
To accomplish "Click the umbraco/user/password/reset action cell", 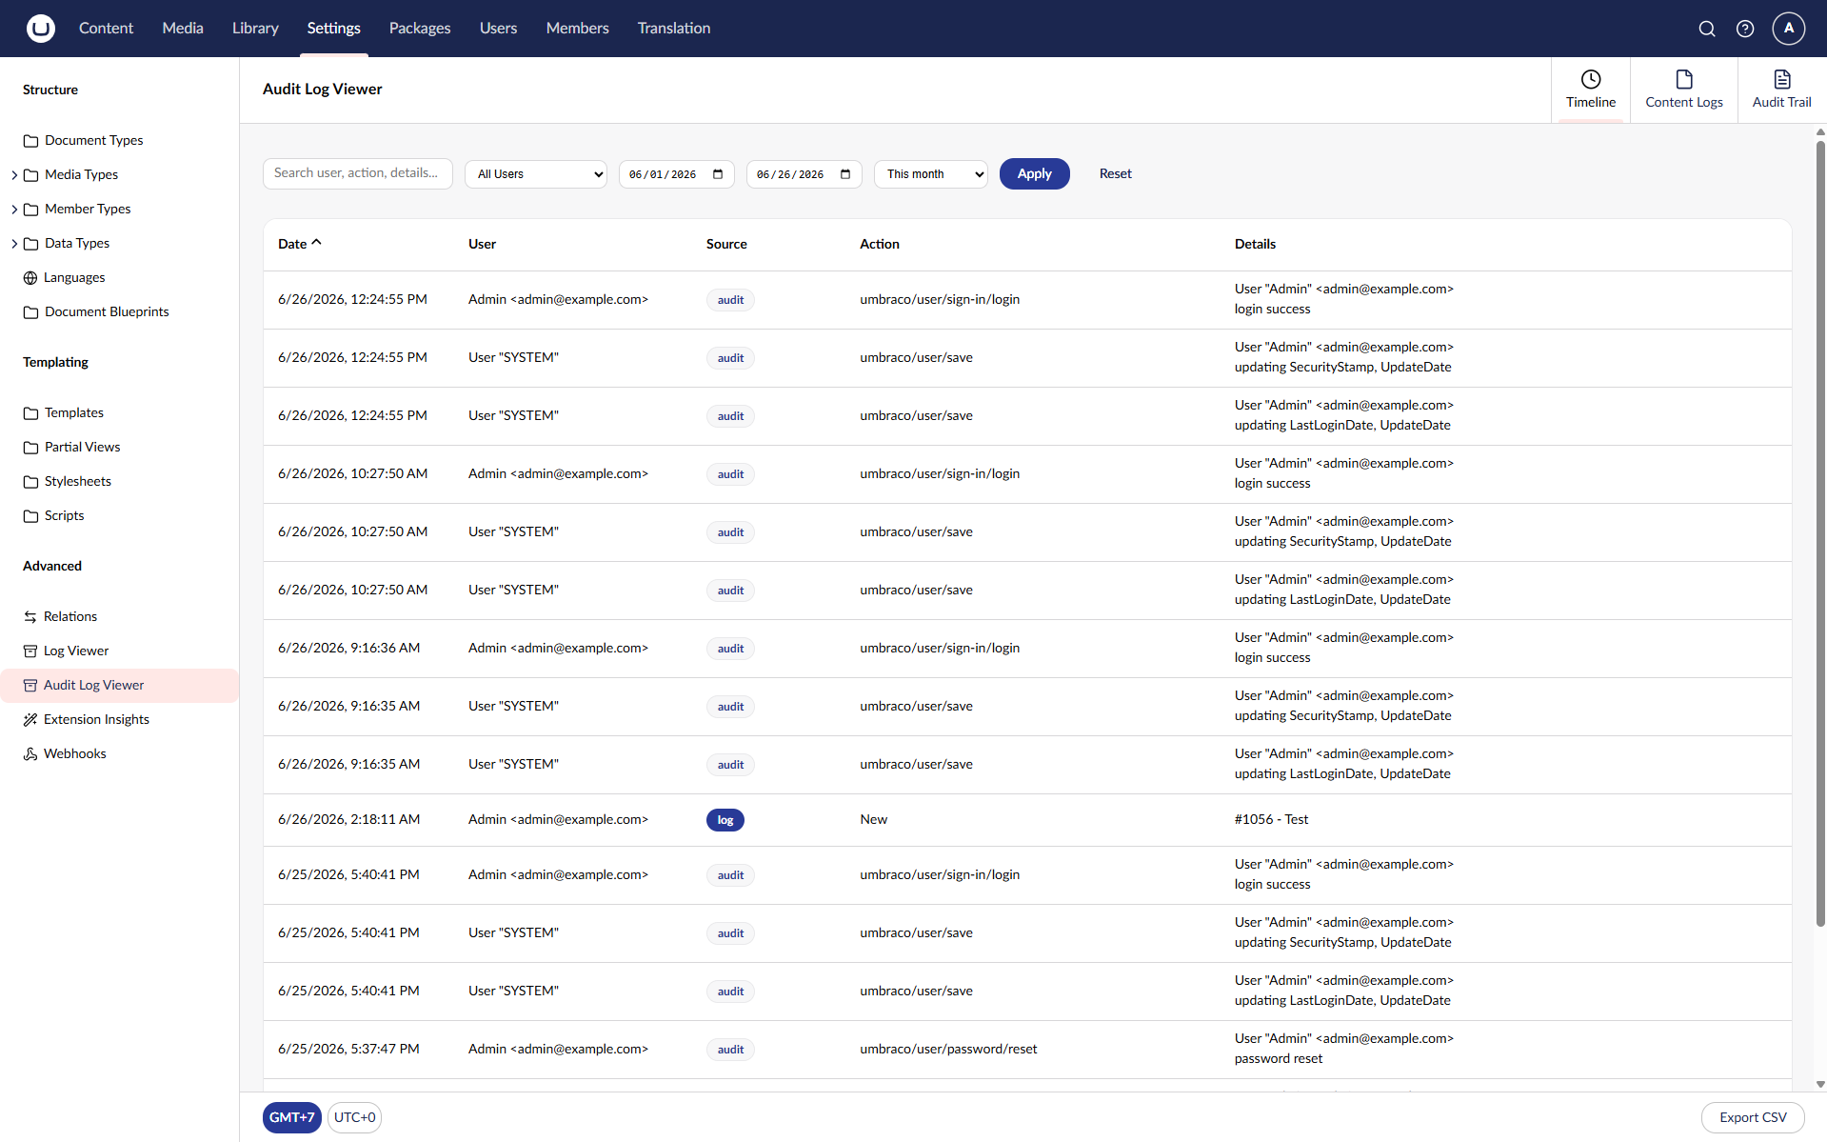I will pos(948,1049).
